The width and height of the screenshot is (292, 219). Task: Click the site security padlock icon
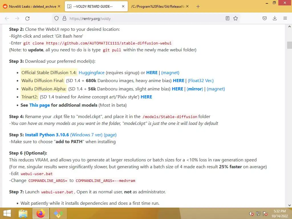tap(64, 18)
